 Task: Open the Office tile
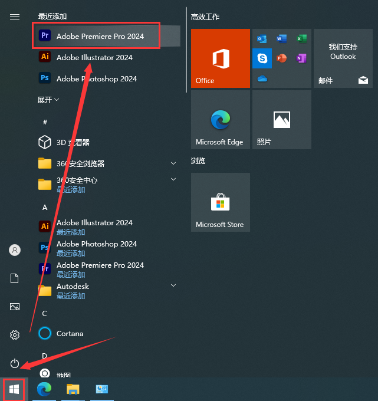point(221,58)
